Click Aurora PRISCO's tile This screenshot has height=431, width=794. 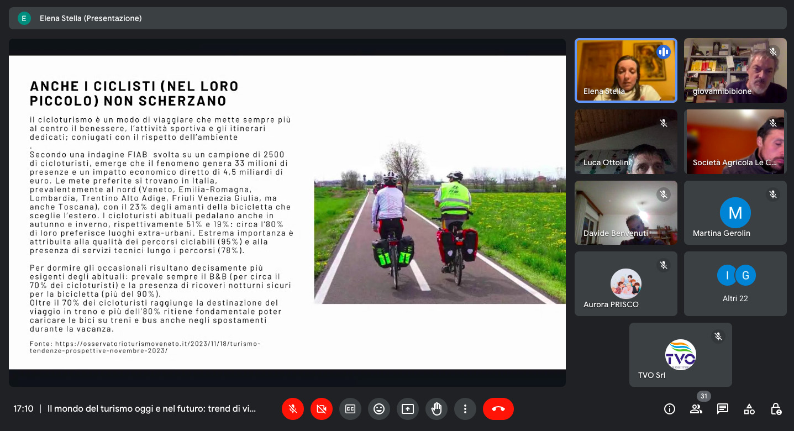click(626, 284)
